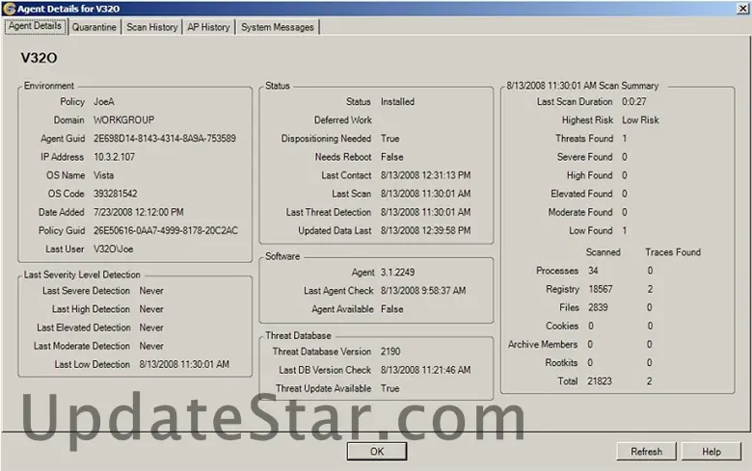Click the Threat Database Version 2190
752x471 pixels.
tap(390, 352)
